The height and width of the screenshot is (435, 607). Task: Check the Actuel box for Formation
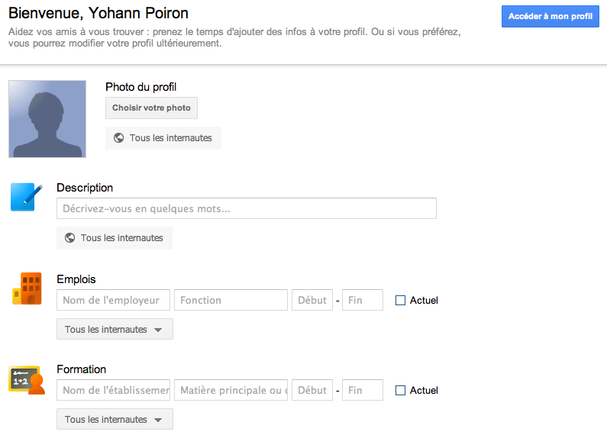pyautogui.click(x=400, y=391)
